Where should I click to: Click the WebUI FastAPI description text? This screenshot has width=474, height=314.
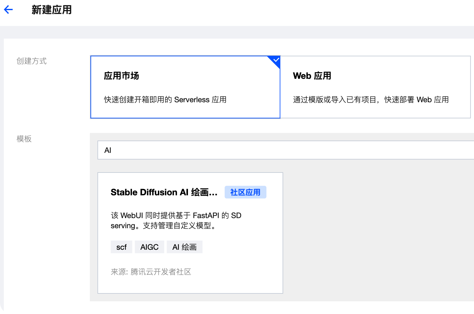[176, 221]
